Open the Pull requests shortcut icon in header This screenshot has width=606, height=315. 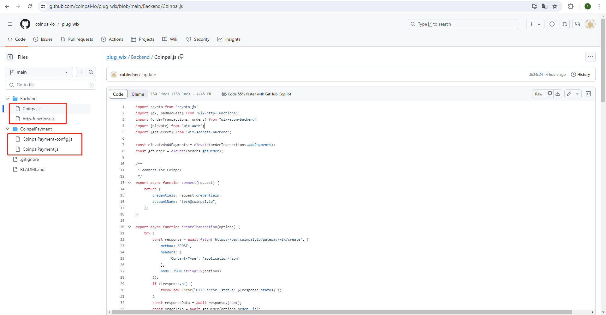point(565,24)
